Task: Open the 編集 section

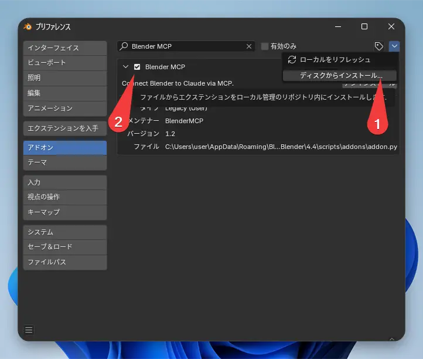Action: (x=65, y=93)
